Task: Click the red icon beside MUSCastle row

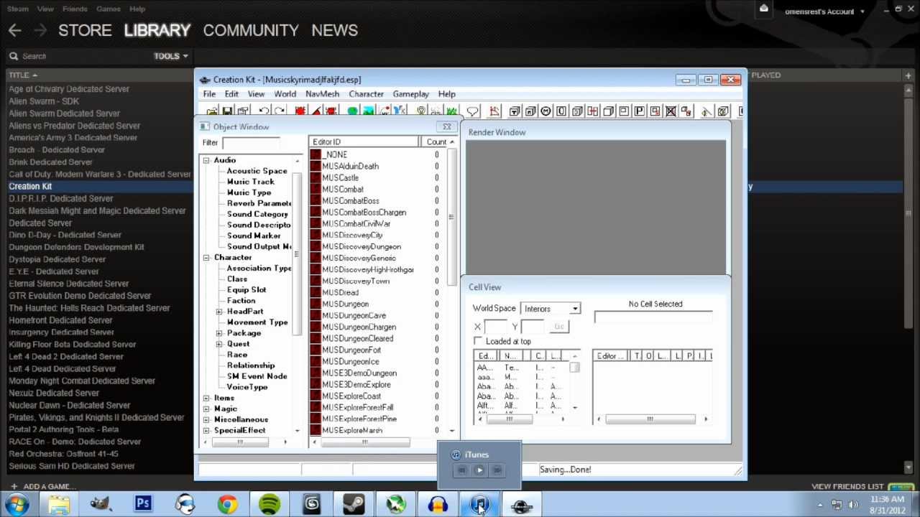Action: click(316, 177)
